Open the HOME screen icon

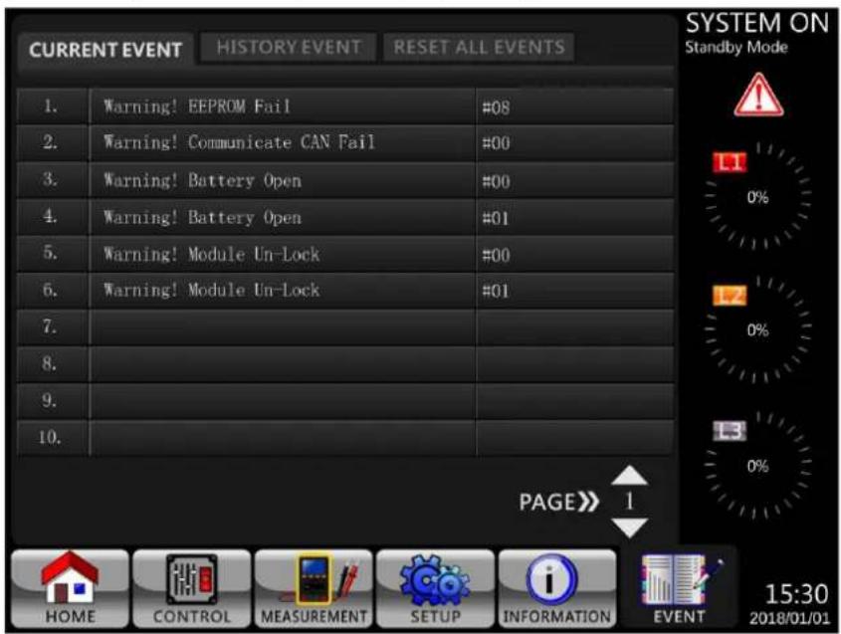tap(70, 588)
